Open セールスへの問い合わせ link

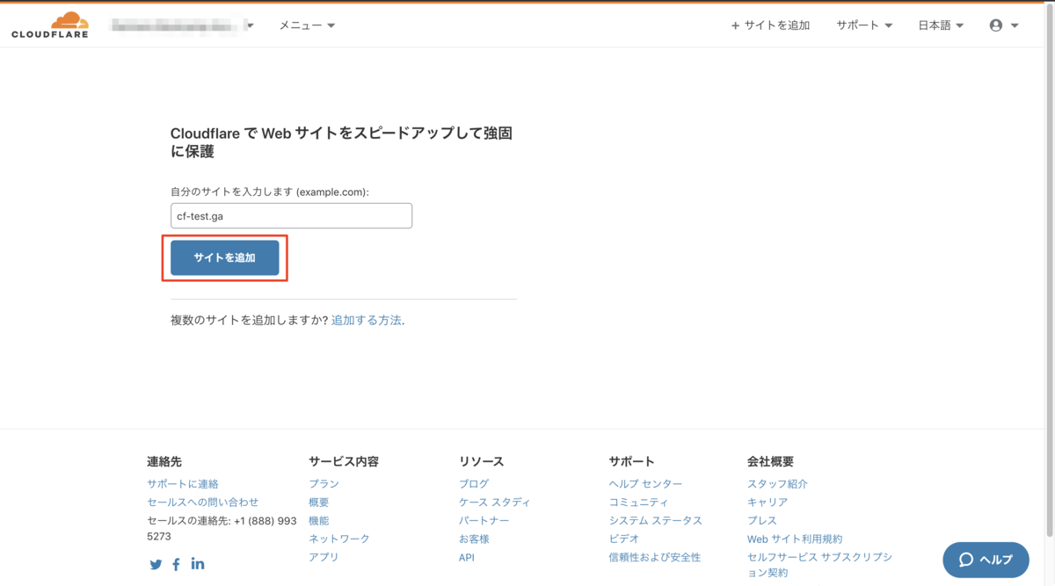point(203,503)
